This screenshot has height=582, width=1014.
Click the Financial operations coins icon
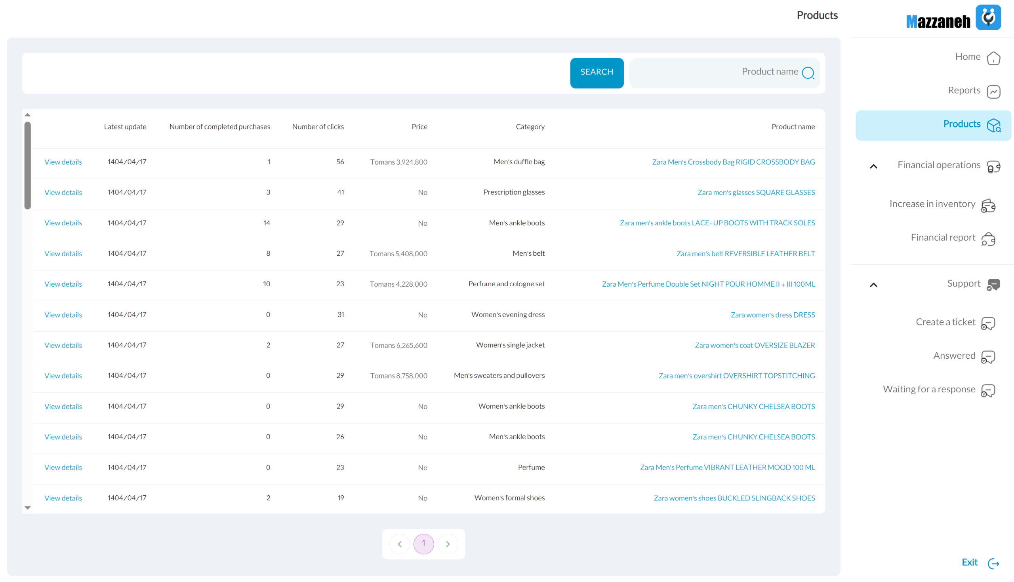(993, 166)
